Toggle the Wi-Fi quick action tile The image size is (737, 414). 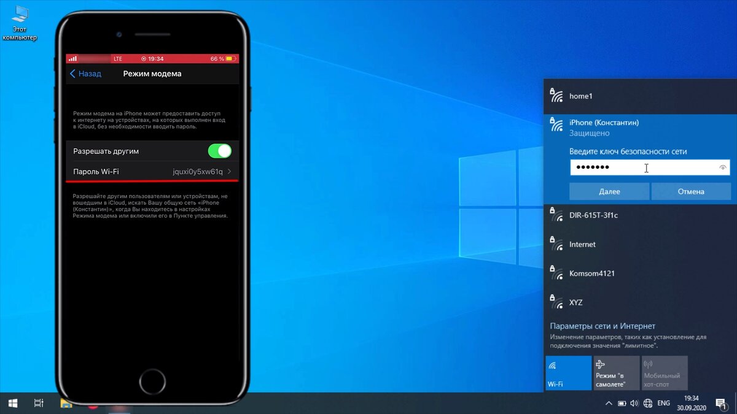tap(568, 373)
